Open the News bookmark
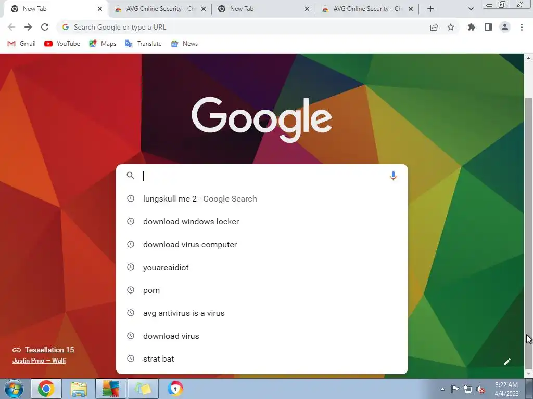Image resolution: width=533 pixels, height=399 pixels. 184,44
